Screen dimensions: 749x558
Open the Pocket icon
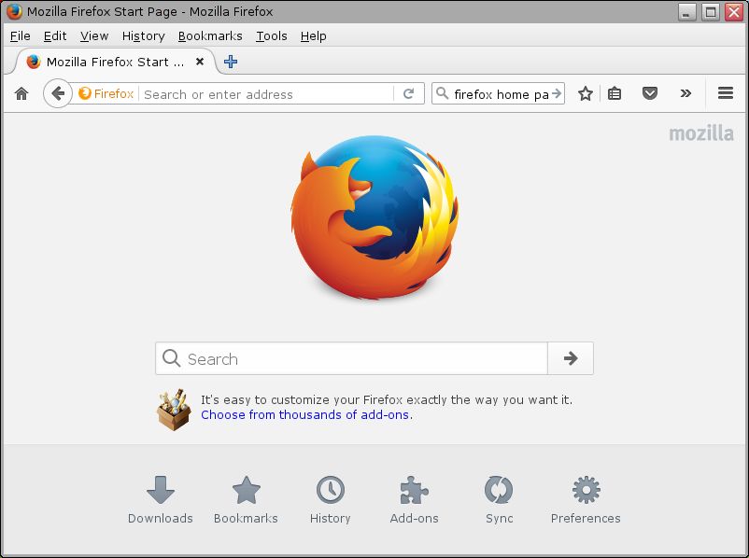tap(650, 93)
